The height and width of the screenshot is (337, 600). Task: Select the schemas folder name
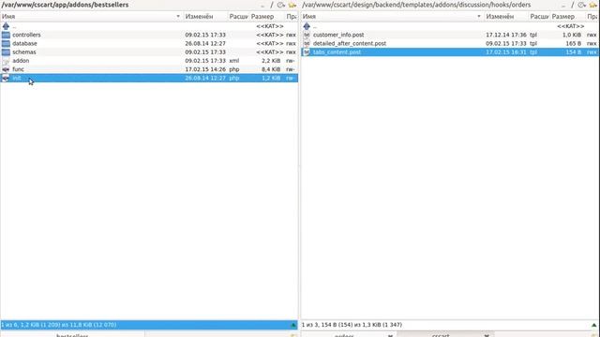(24, 52)
